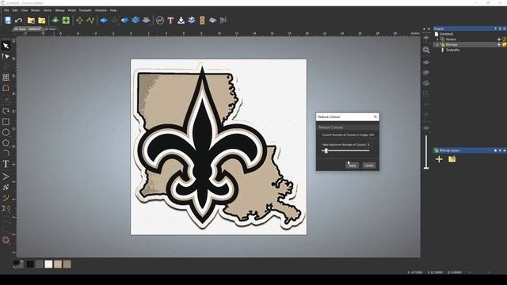Choose the Create Polyline tool
This screenshot has height=285, width=507.
(x=6, y=111)
